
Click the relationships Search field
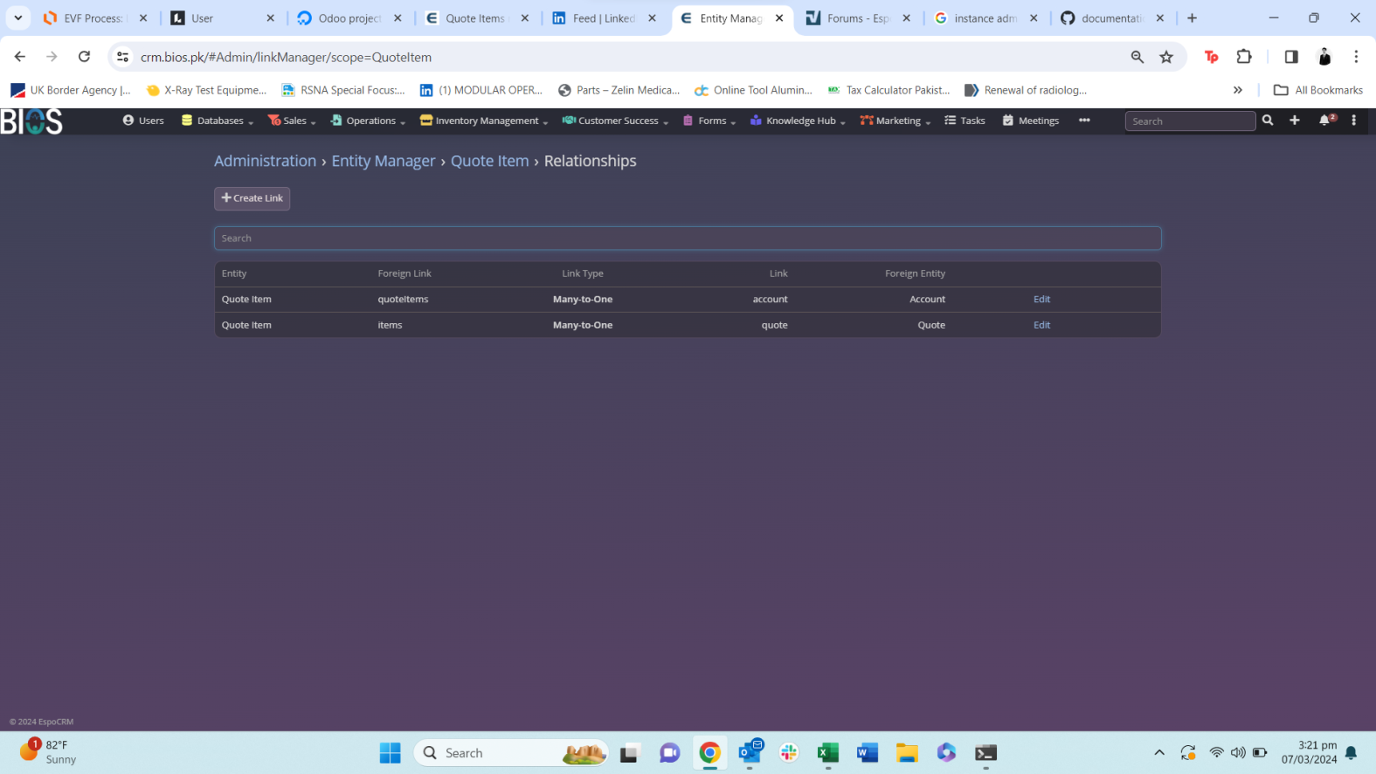point(688,238)
